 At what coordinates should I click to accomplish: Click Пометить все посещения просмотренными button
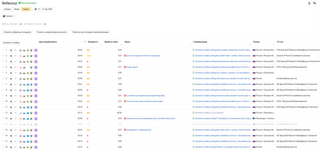point(91,32)
